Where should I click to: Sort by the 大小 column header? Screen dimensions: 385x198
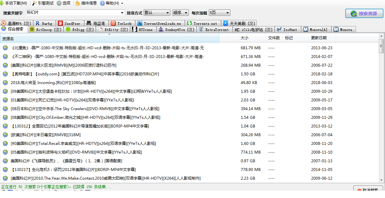252,38
